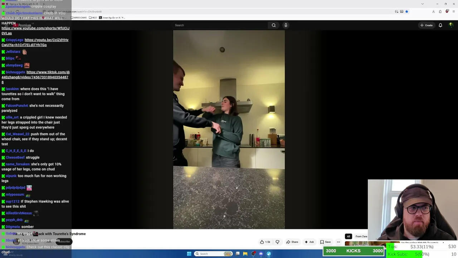Click the video player to pause
Viewport: 458px width, 258px height.
coord(229,129)
